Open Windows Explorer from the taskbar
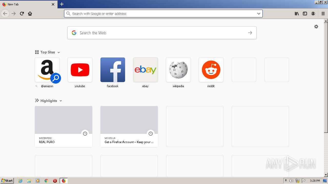 point(29,181)
